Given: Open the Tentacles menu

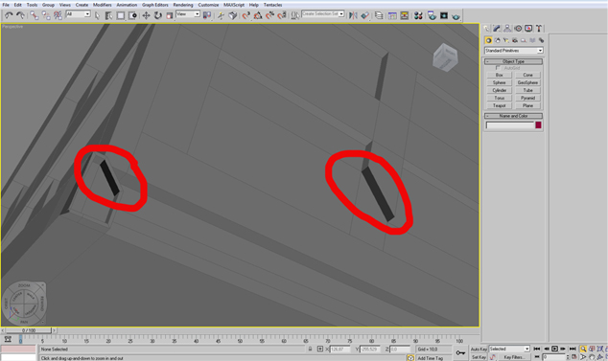Looking at the screenshot, I should pos(273,5).
